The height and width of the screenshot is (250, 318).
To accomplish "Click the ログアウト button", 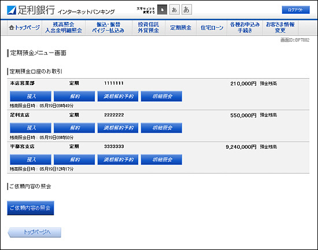I will point(295,10).
